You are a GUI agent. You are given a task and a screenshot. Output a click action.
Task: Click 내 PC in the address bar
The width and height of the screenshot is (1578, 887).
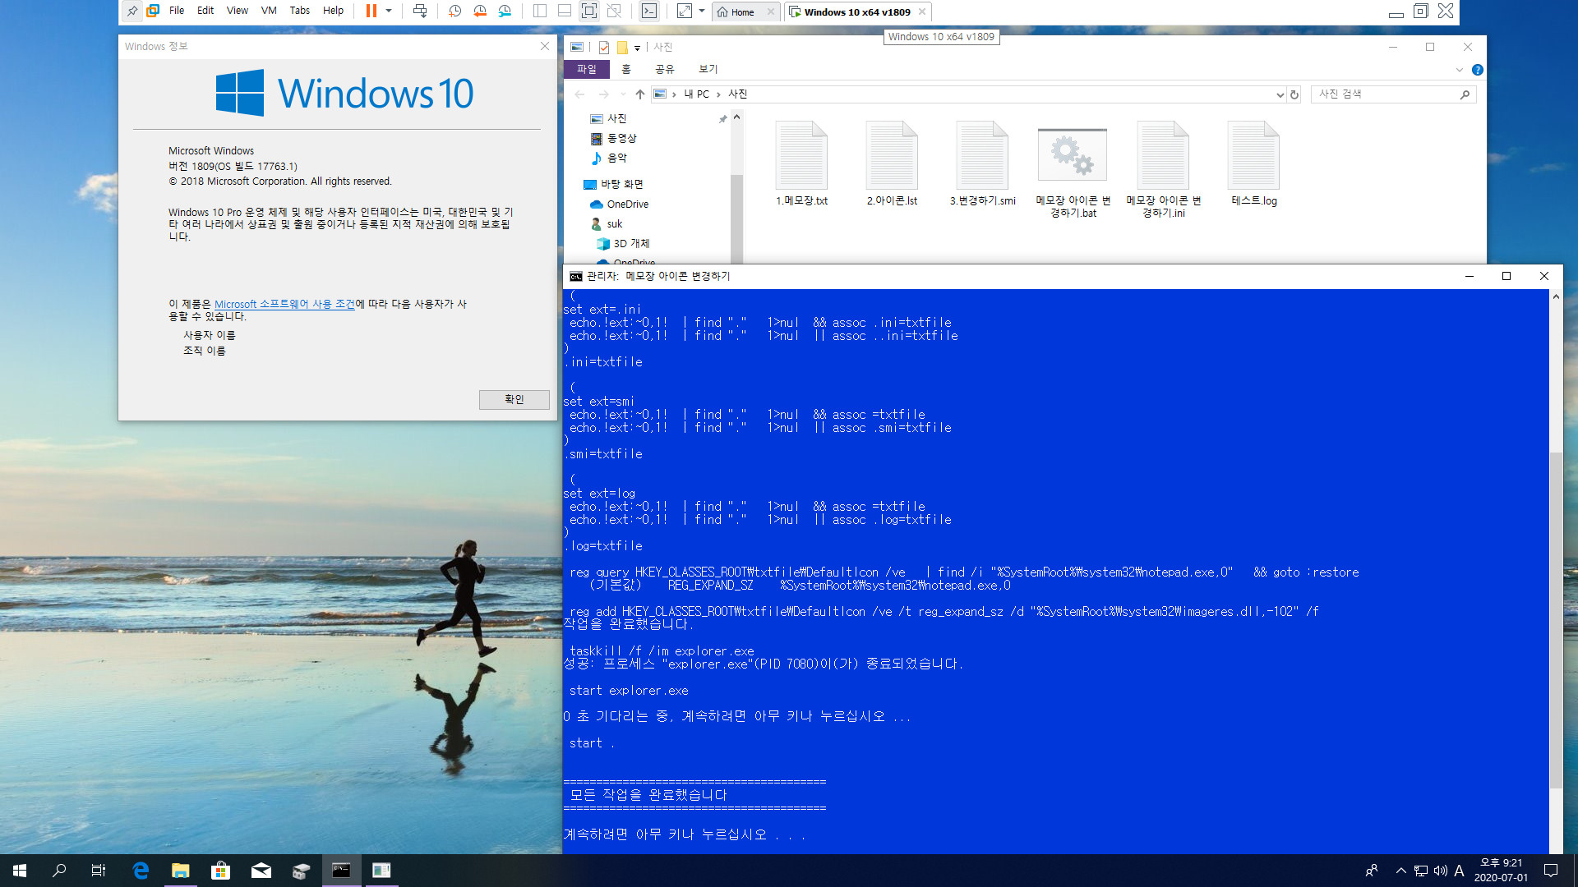point(696,94)
